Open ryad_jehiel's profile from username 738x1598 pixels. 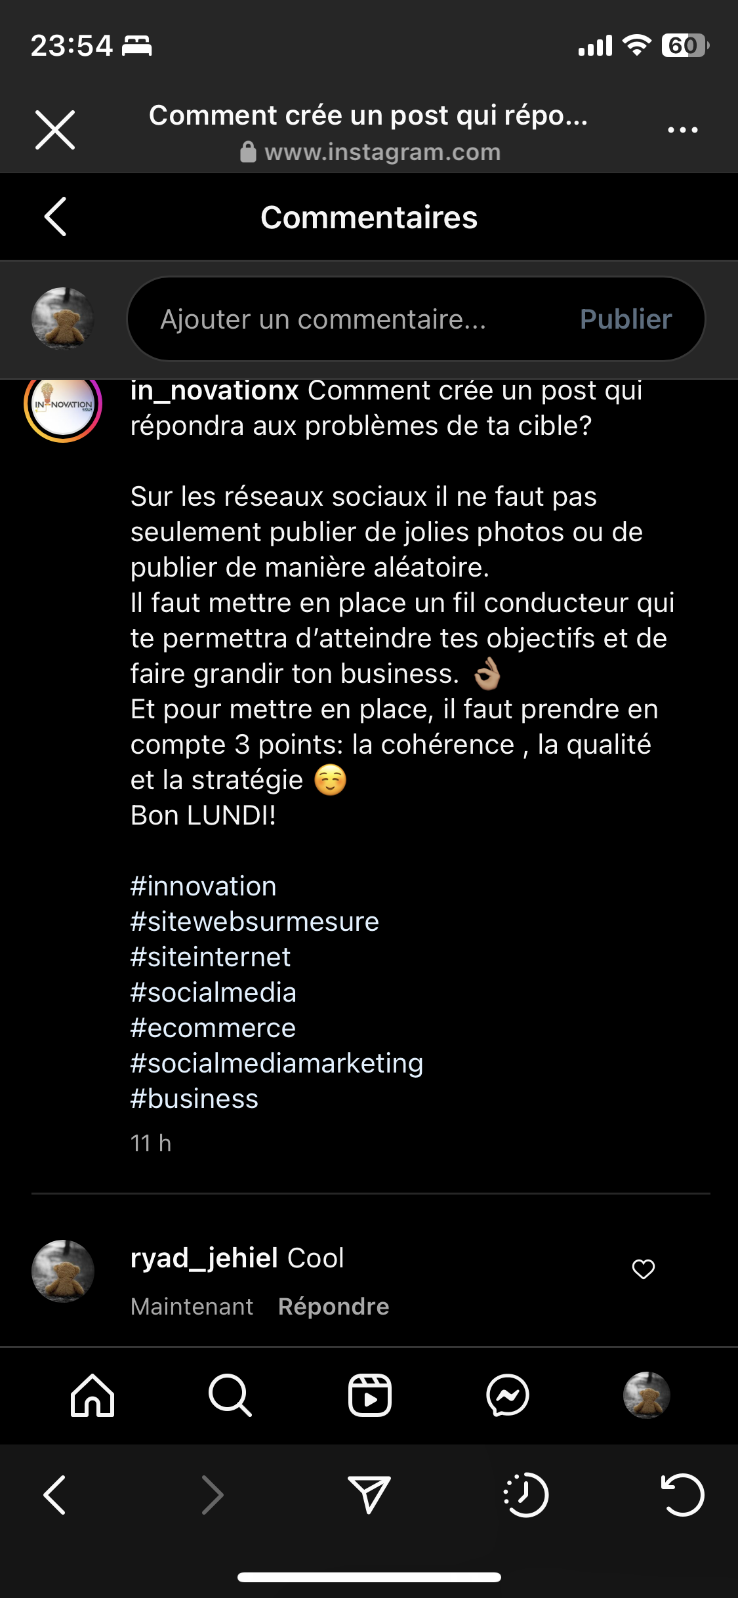(204, 1258)
